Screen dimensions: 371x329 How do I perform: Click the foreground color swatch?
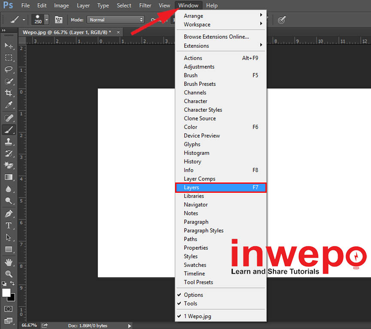point(6,293)
